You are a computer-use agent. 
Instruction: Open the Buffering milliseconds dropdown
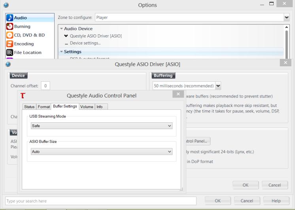click(x=218, y=86)
